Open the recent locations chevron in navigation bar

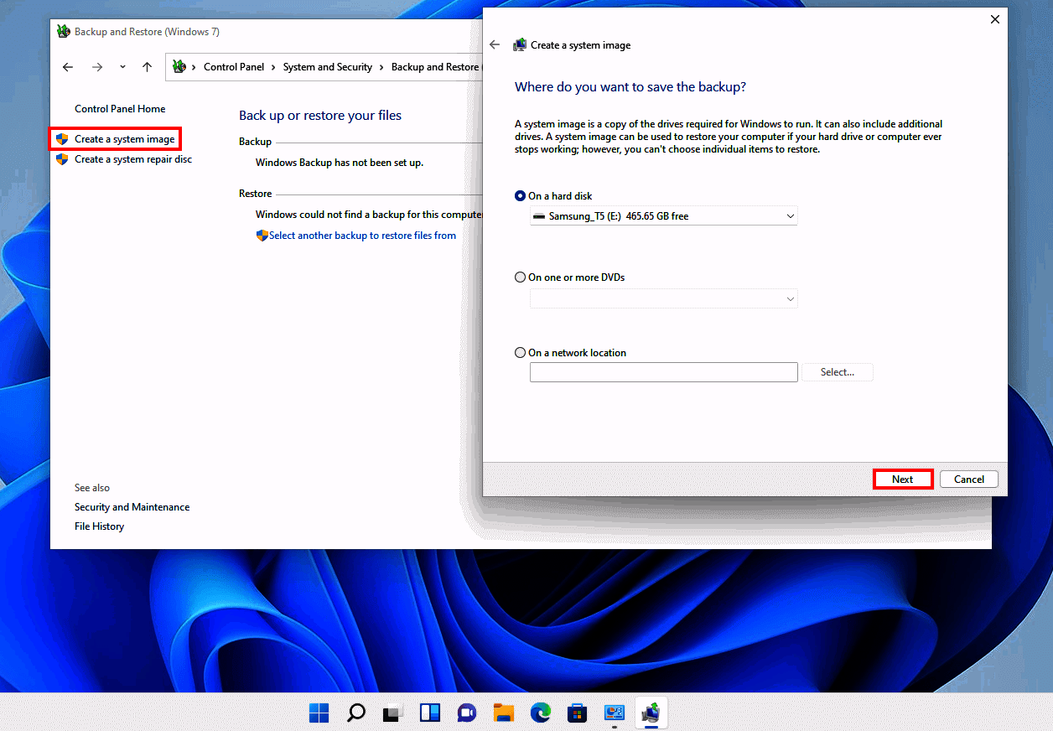122,66
